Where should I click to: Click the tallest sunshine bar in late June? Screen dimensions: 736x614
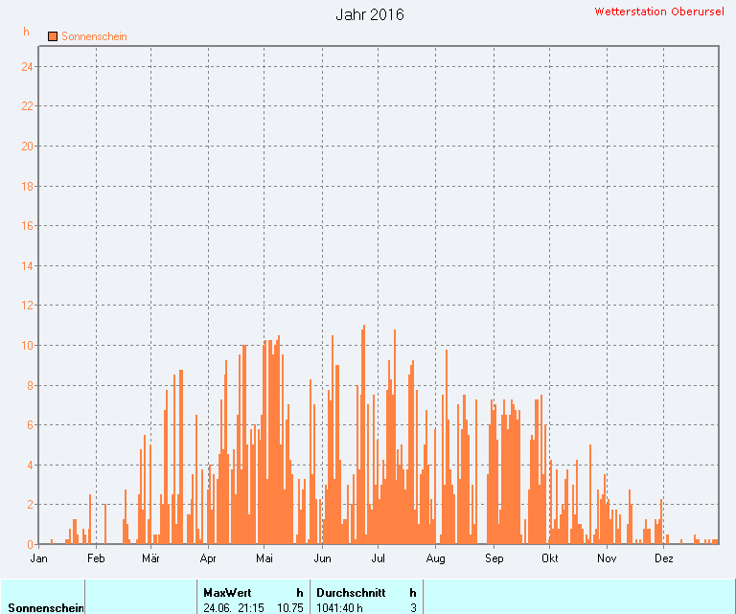pos(364,434)
